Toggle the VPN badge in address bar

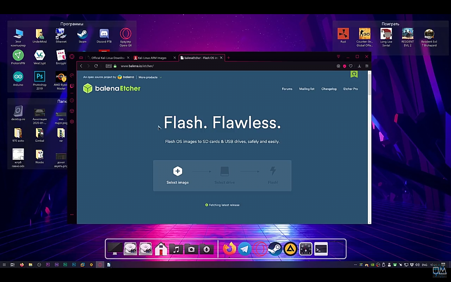109,66
